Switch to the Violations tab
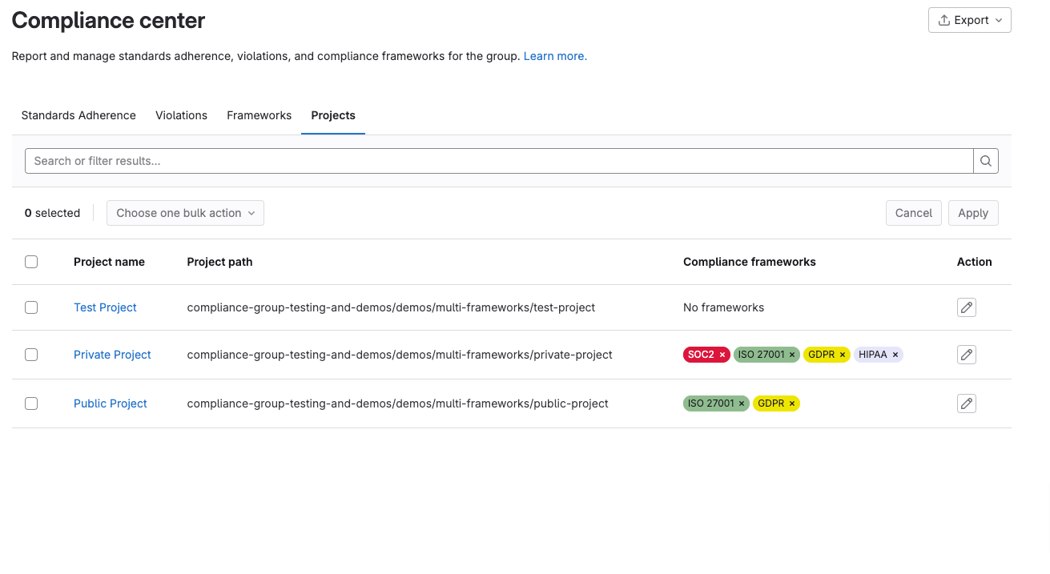1050x574 pixels. (181, 115)
